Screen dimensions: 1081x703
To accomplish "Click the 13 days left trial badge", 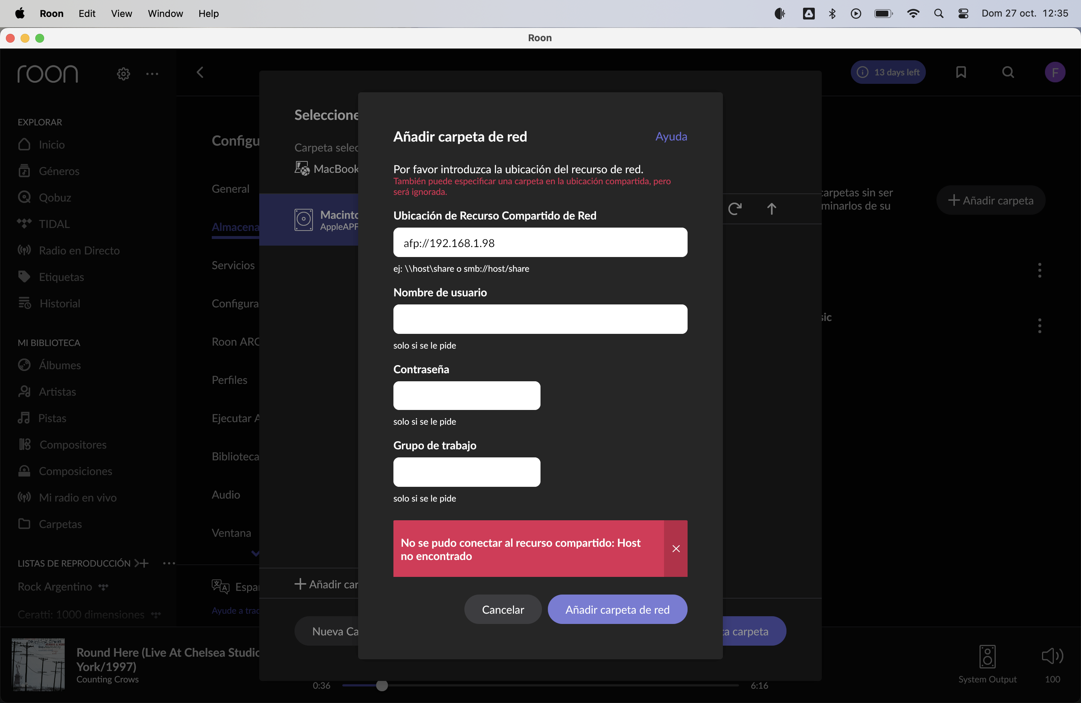I will point(888,72).
